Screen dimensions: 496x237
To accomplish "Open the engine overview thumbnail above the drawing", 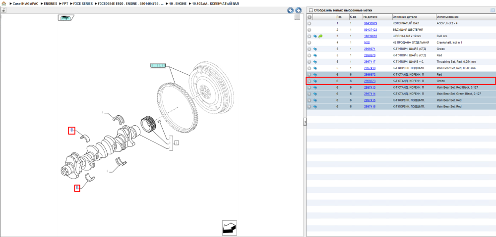I will click(x=66, y=18).
